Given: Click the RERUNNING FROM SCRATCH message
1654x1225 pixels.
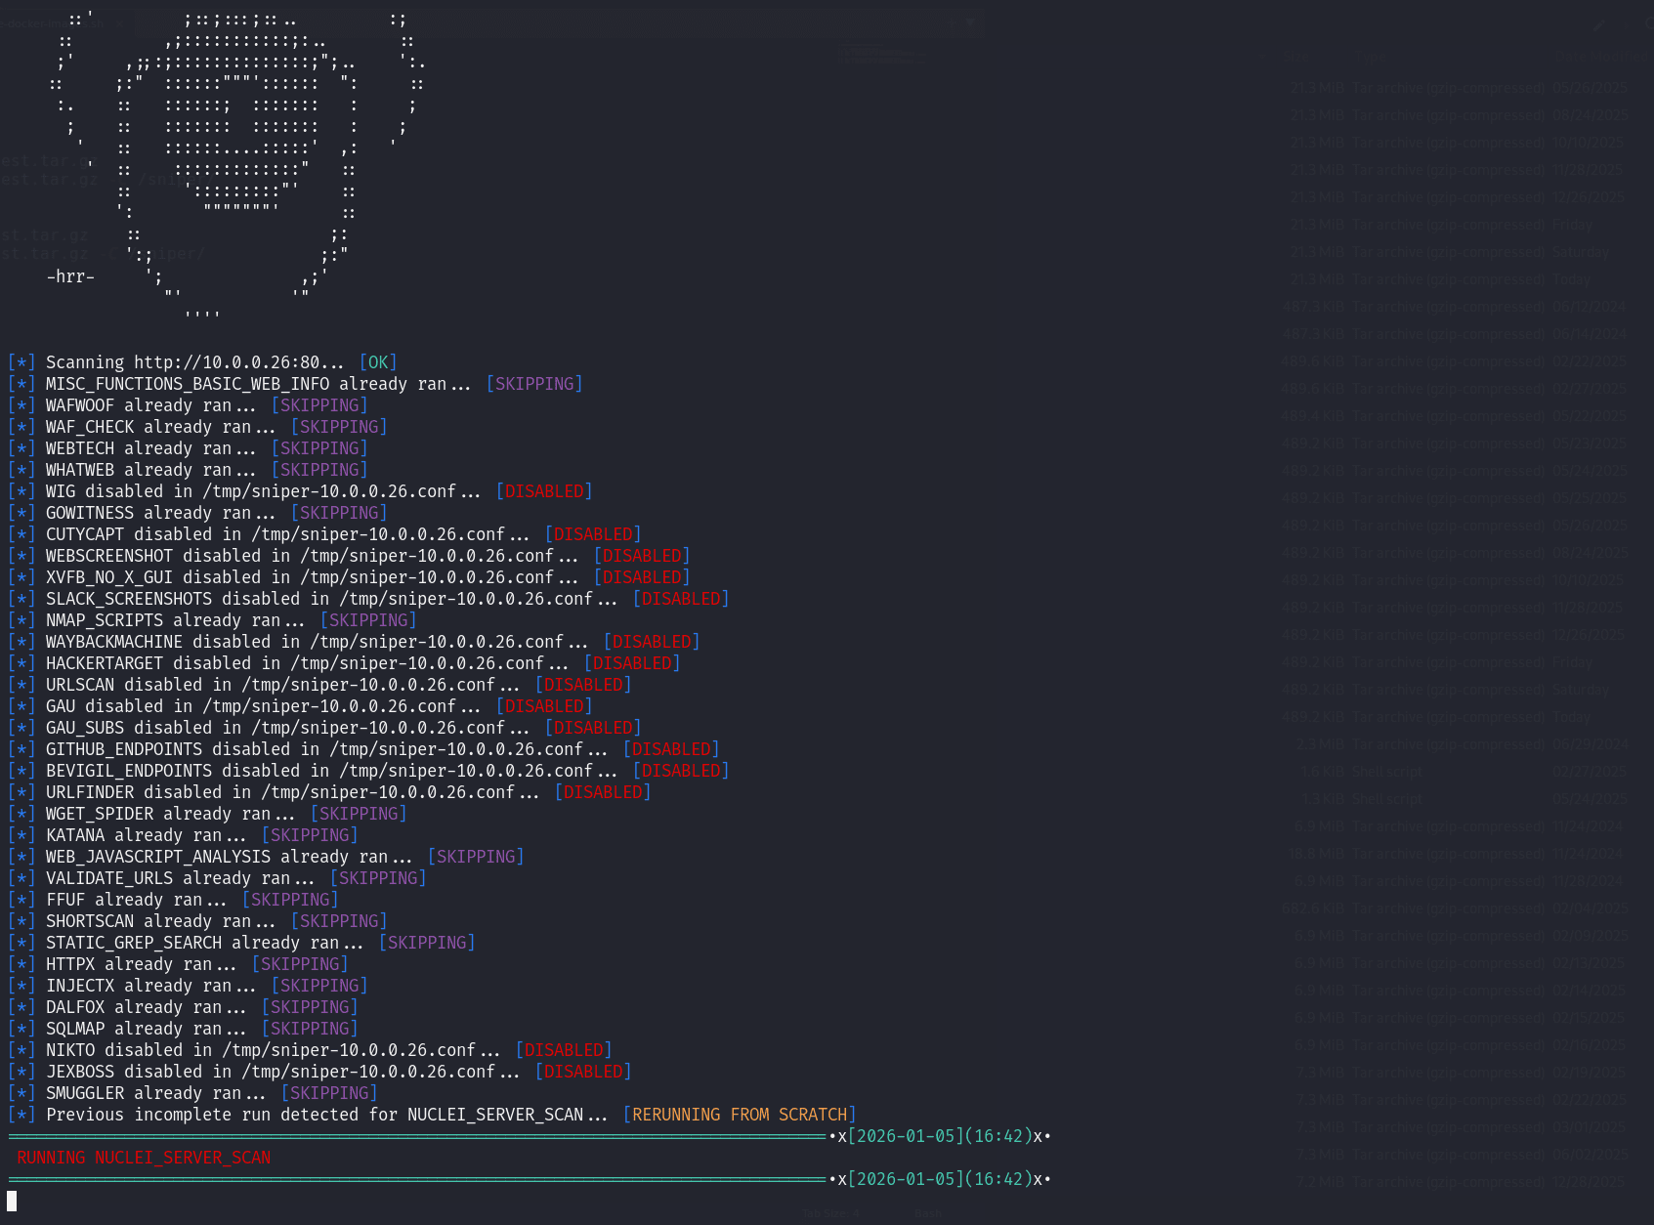Looking at the screenshot, I should tap(738, 1114).
